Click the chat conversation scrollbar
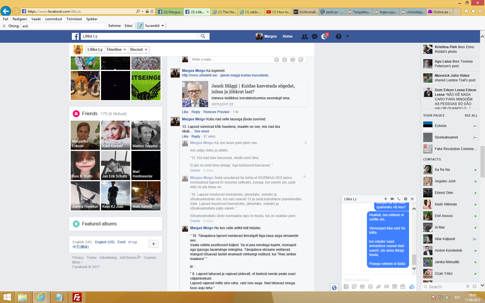The width and height of the screenshot is (485, 303). (x=414, y=259)
